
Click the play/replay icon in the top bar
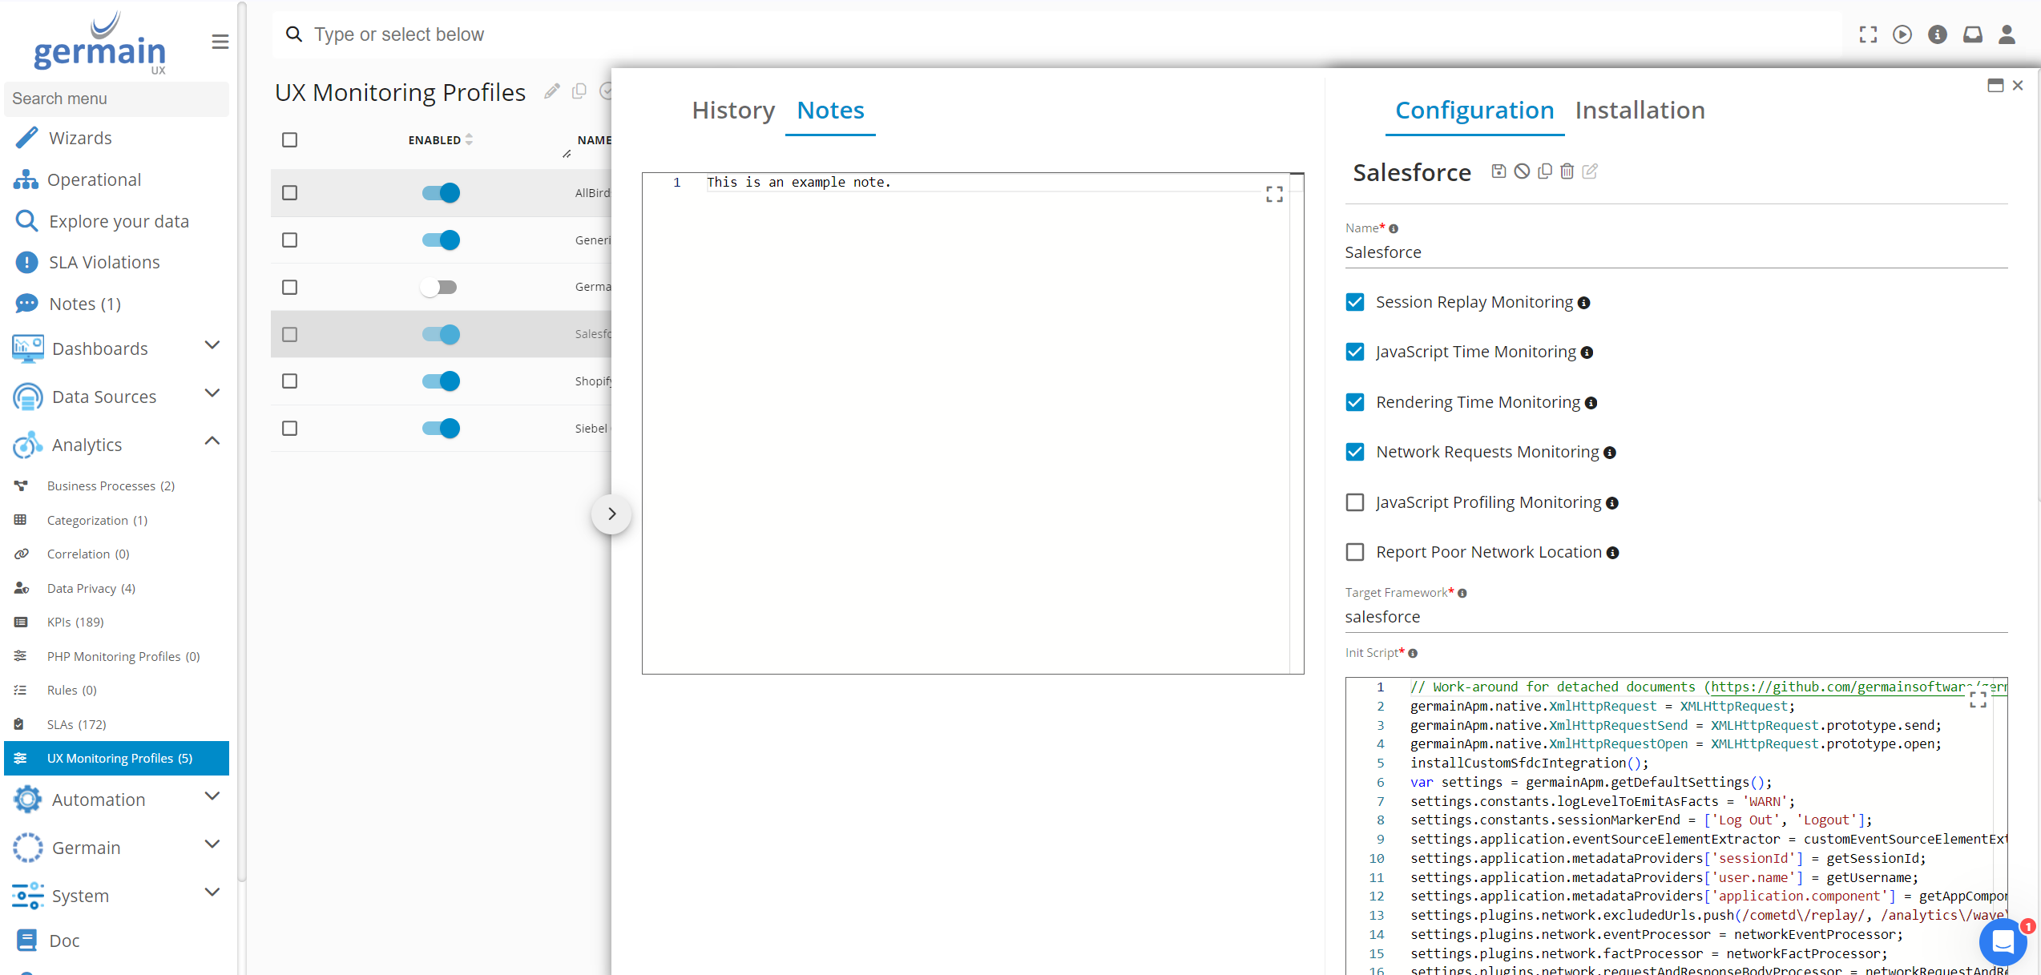coord(1902,34)
